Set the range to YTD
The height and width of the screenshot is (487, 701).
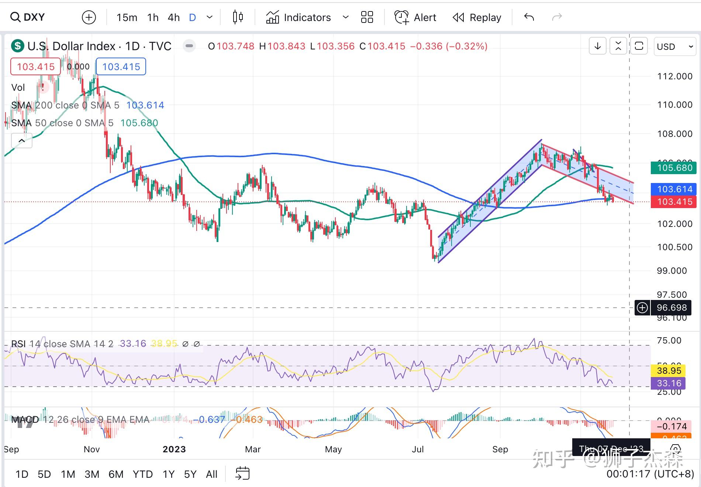[143, 474]
